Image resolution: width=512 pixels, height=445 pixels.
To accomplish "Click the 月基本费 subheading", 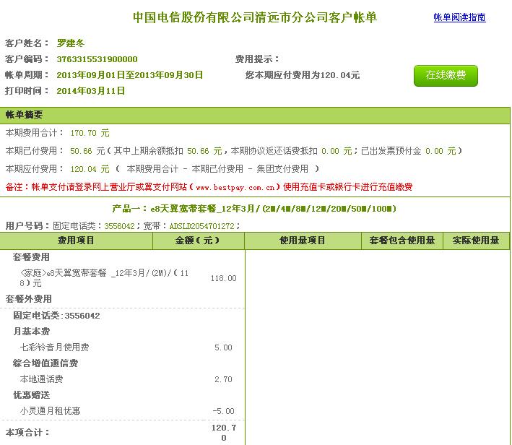I will [31, 332].
